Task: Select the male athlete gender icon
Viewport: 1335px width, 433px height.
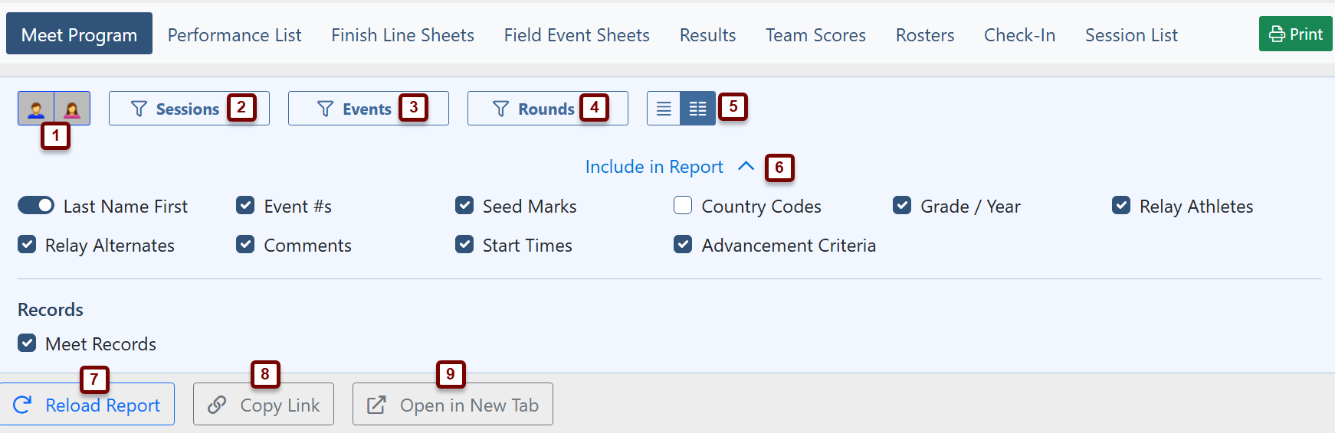Action: coord(36,109)
